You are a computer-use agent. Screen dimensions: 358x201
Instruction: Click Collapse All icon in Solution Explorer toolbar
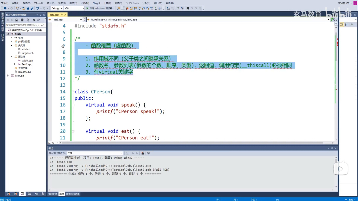click(x=38, y=20)
